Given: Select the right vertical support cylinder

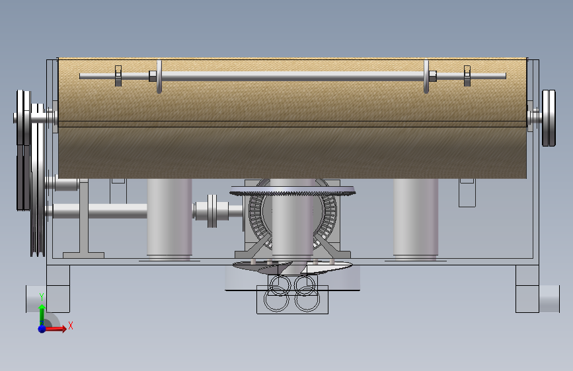Looking at the screenshot, I should (416, 219).
